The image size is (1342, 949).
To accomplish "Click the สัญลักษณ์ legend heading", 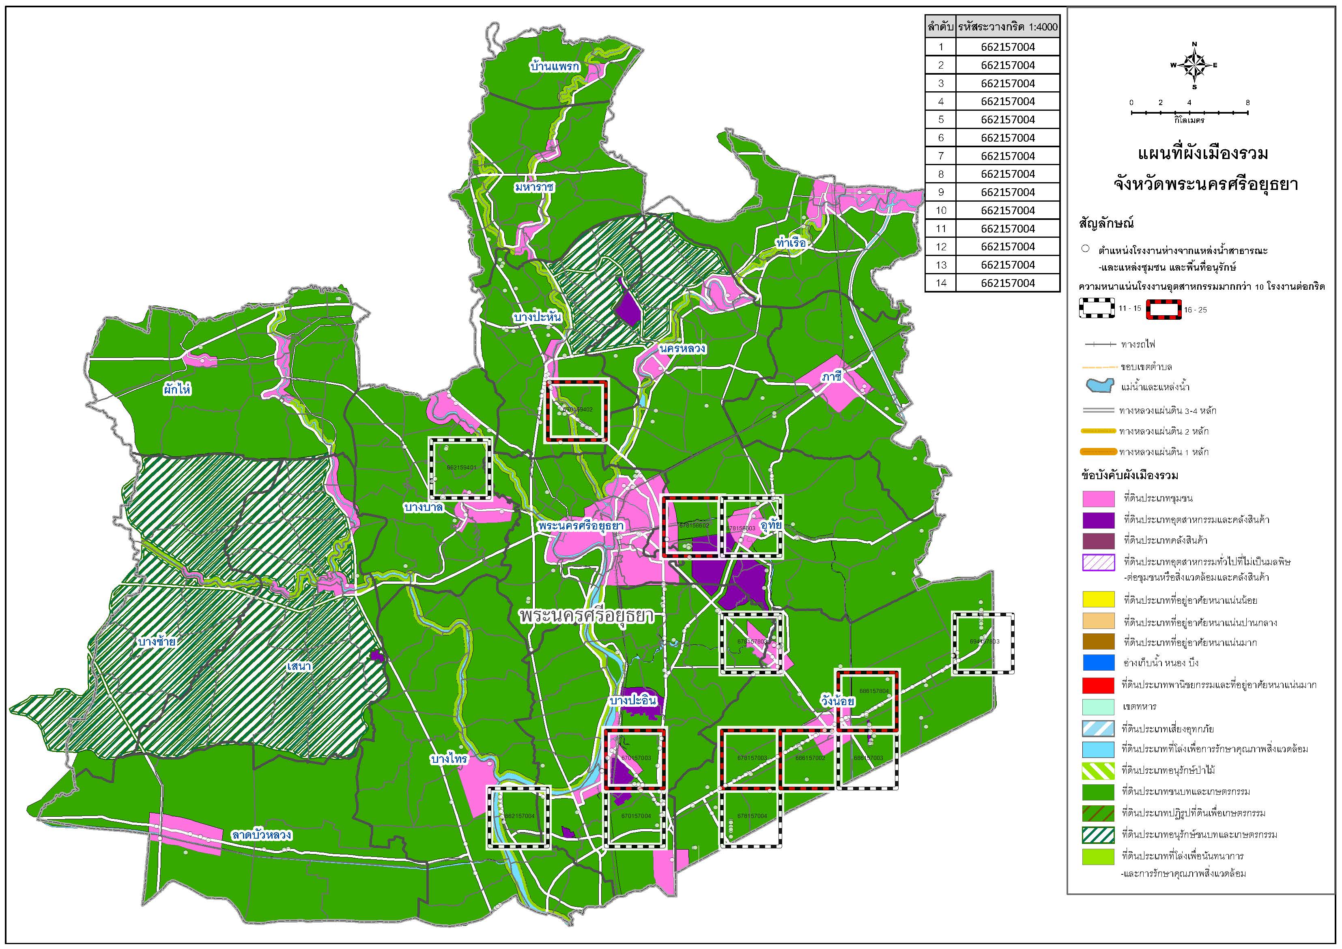I will (x=1106, y=224).
